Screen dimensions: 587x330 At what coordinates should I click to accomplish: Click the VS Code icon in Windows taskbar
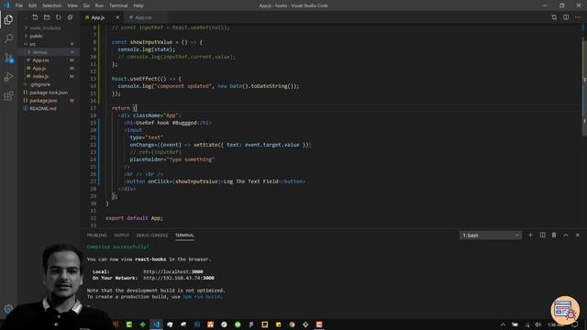(x=156, y=324)
